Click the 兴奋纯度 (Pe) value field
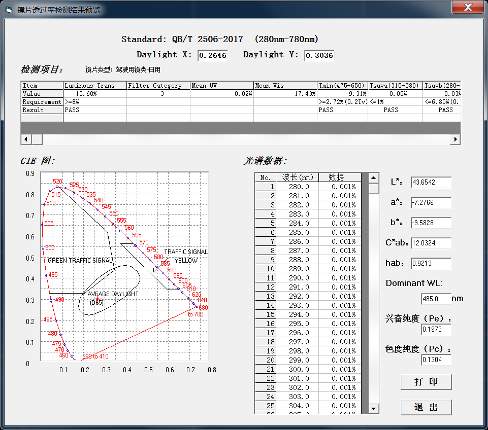 pyautogui.click(x=436, y=330)
